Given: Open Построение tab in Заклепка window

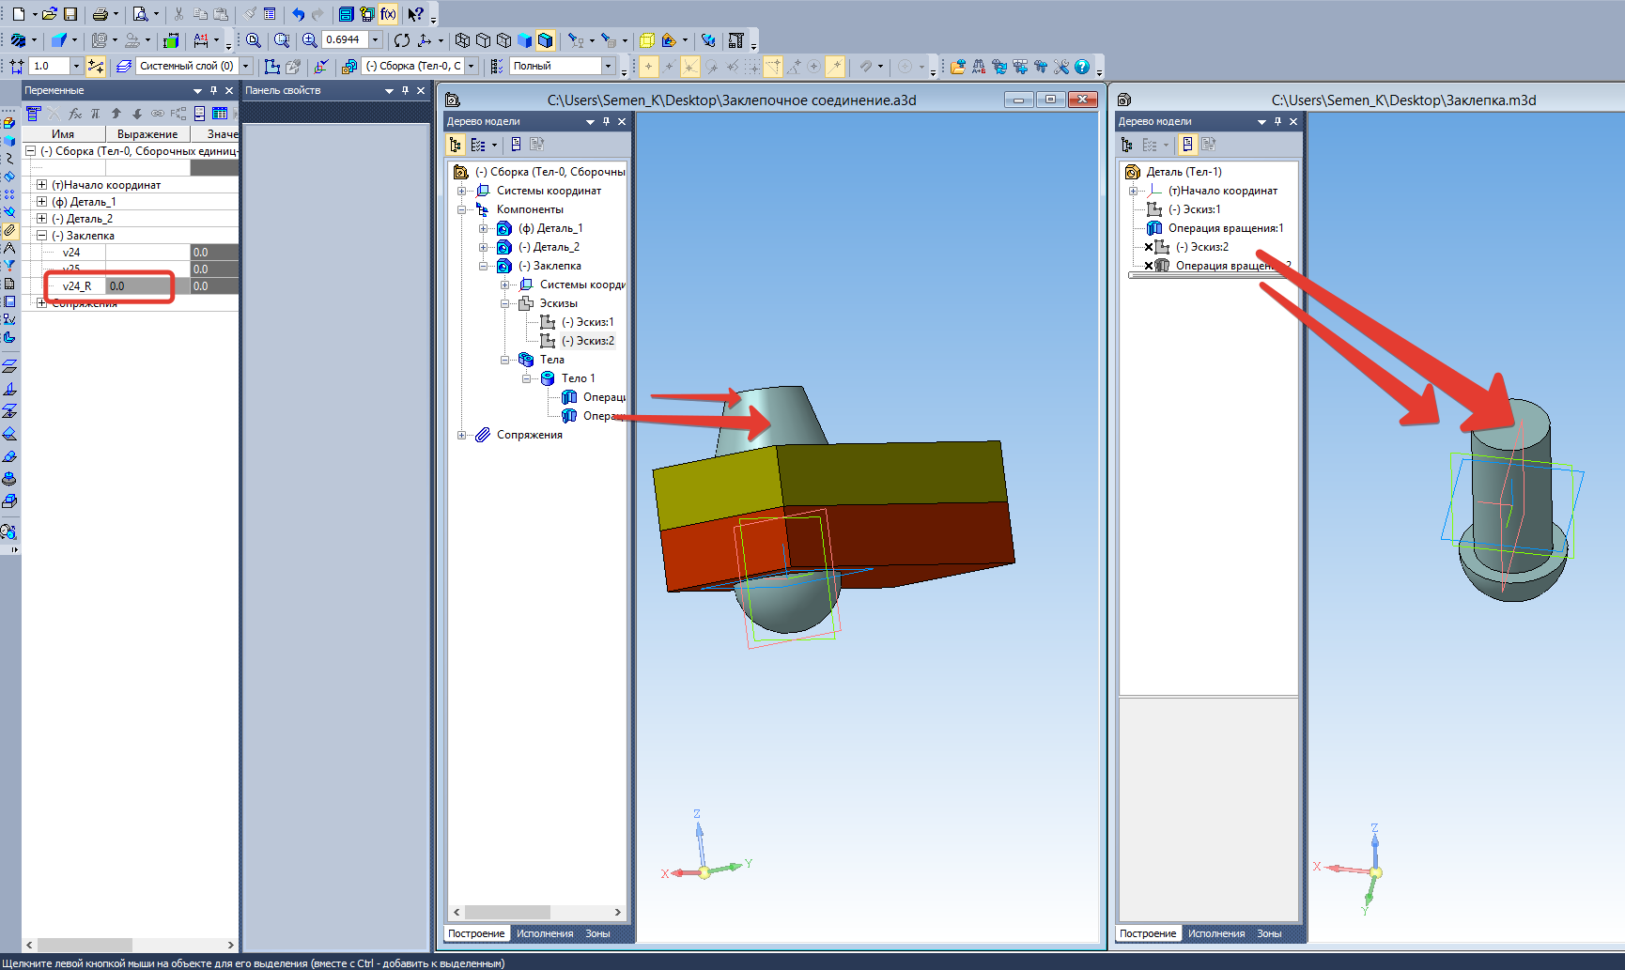Looking at the screenshot, I should pyautogui.click(x=1148, y=933).
